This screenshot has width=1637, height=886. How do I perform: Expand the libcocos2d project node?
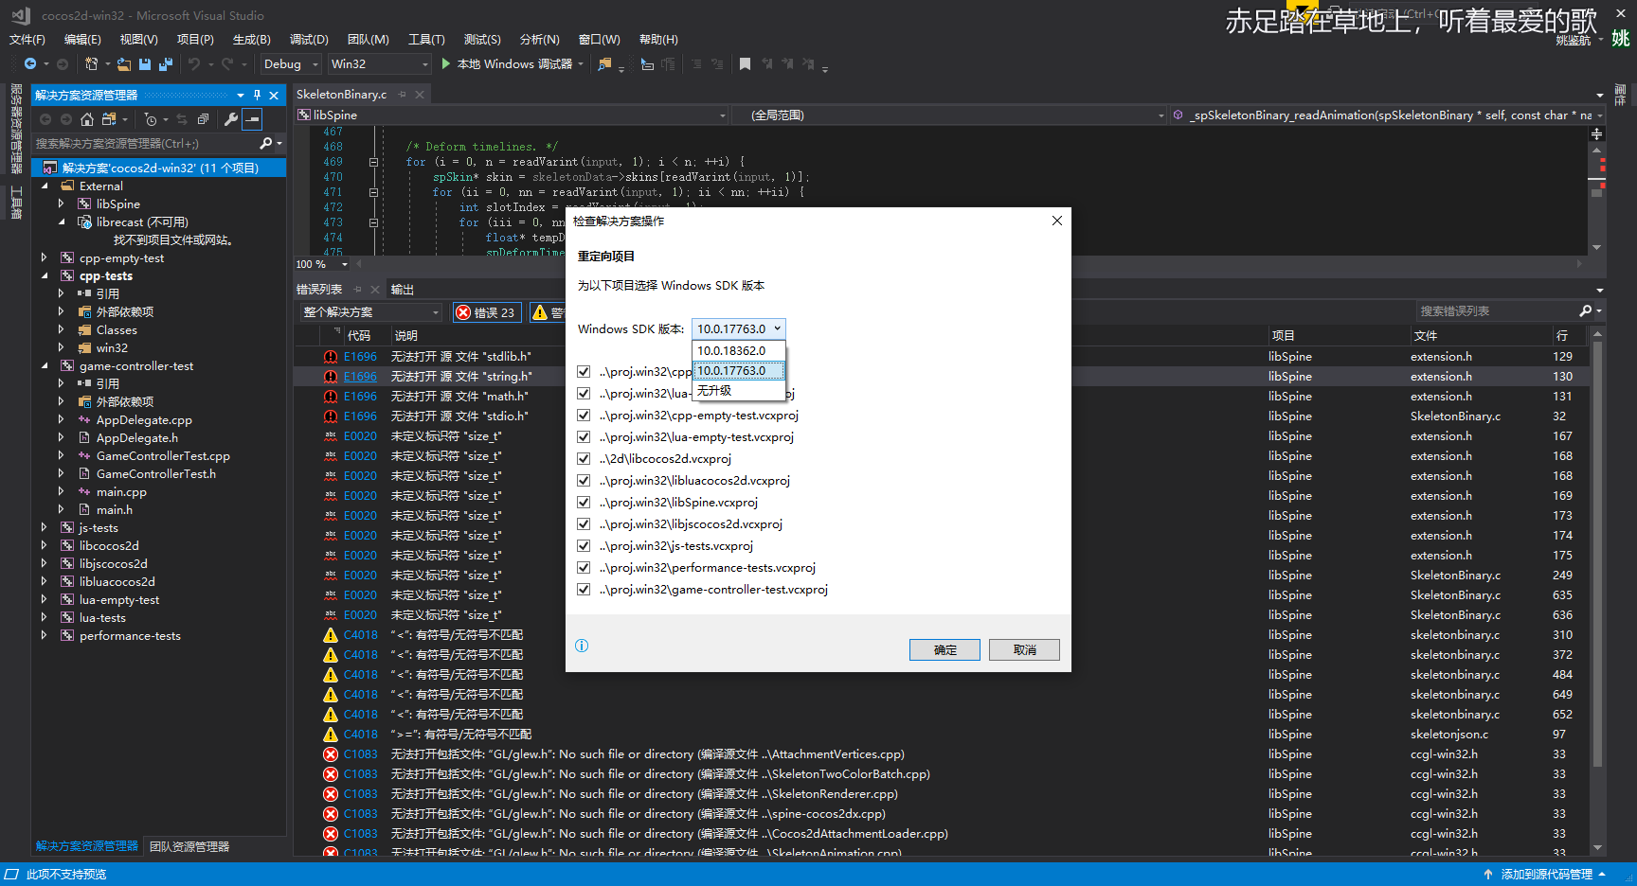[x=45, y=546]
